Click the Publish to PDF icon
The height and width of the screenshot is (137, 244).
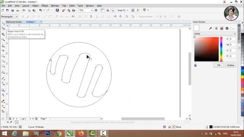[74, 10]
